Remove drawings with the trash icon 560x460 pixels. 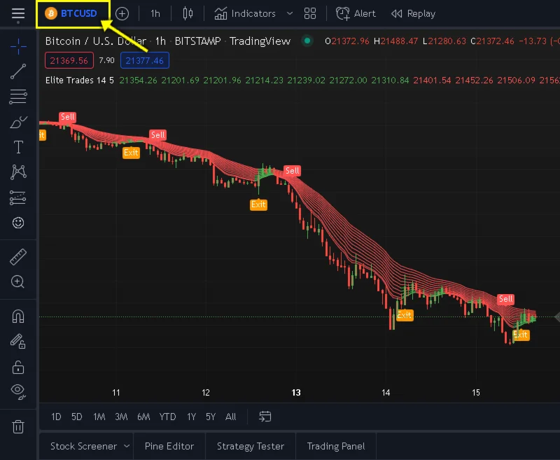pos(18,426)
